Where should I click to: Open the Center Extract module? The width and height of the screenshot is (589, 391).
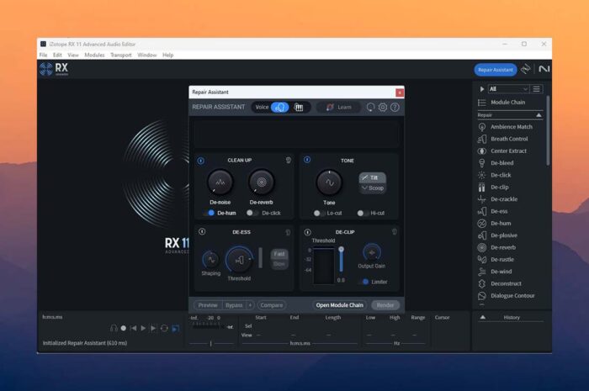tap(502, 151)
